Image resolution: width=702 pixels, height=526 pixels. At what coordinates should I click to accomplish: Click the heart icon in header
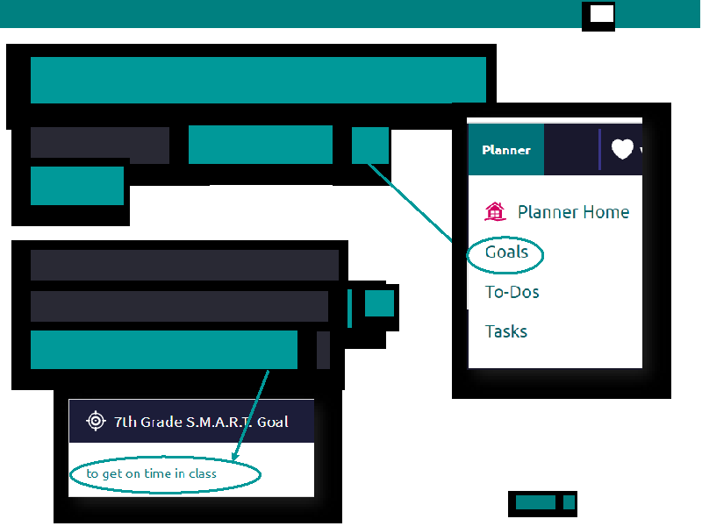click(x=622, y=149)
